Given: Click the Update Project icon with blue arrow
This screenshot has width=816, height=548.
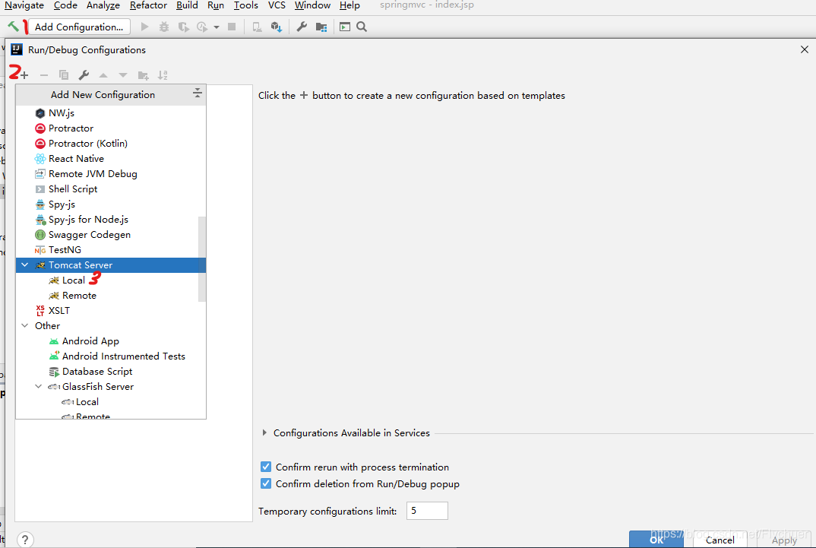Looking at the screenshot, I should pos(277,27).
